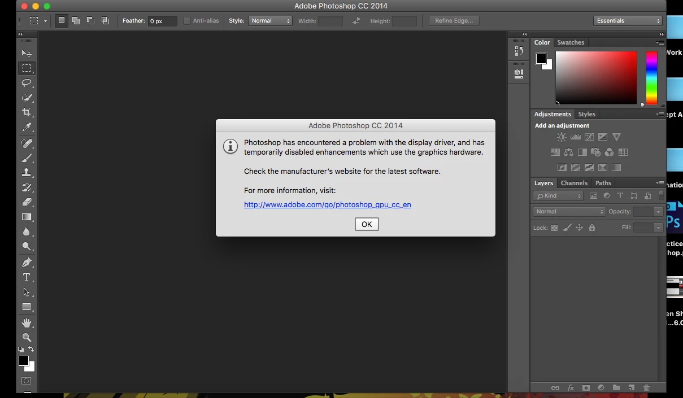This screenshot has height=398, width=683.
Task: Swap foreground and background colors in toolbox
Action: (31, 349)
